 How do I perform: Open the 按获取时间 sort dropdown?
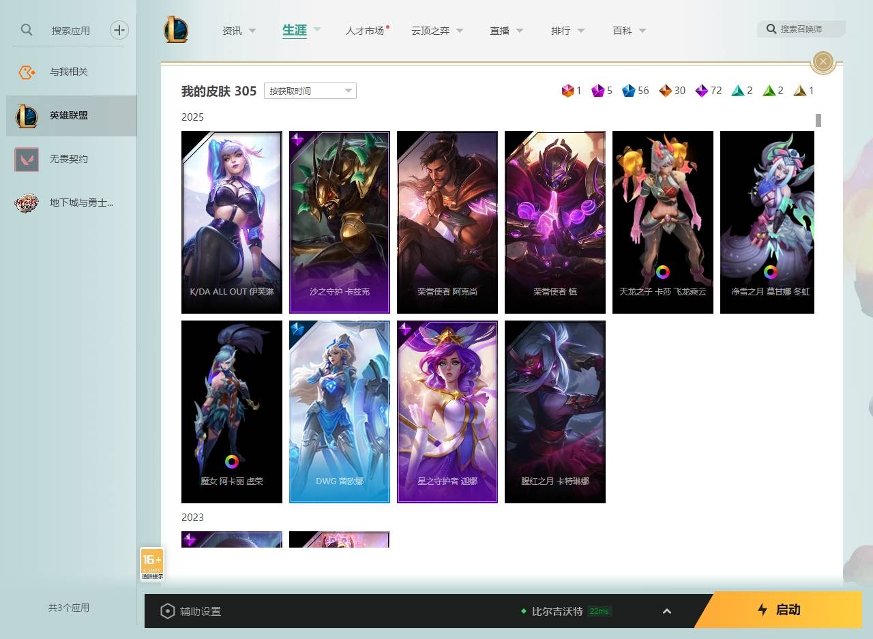tap(310, 90)
